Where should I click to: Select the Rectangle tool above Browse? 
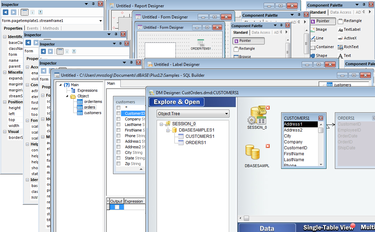coord(244,48)
